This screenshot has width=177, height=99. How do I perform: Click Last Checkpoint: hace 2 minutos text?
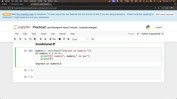click(x=62, y=28)
